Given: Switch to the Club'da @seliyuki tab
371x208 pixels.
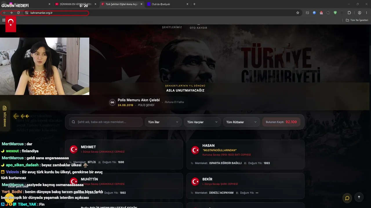Looking at the screenshot, I should coord(168,4).
